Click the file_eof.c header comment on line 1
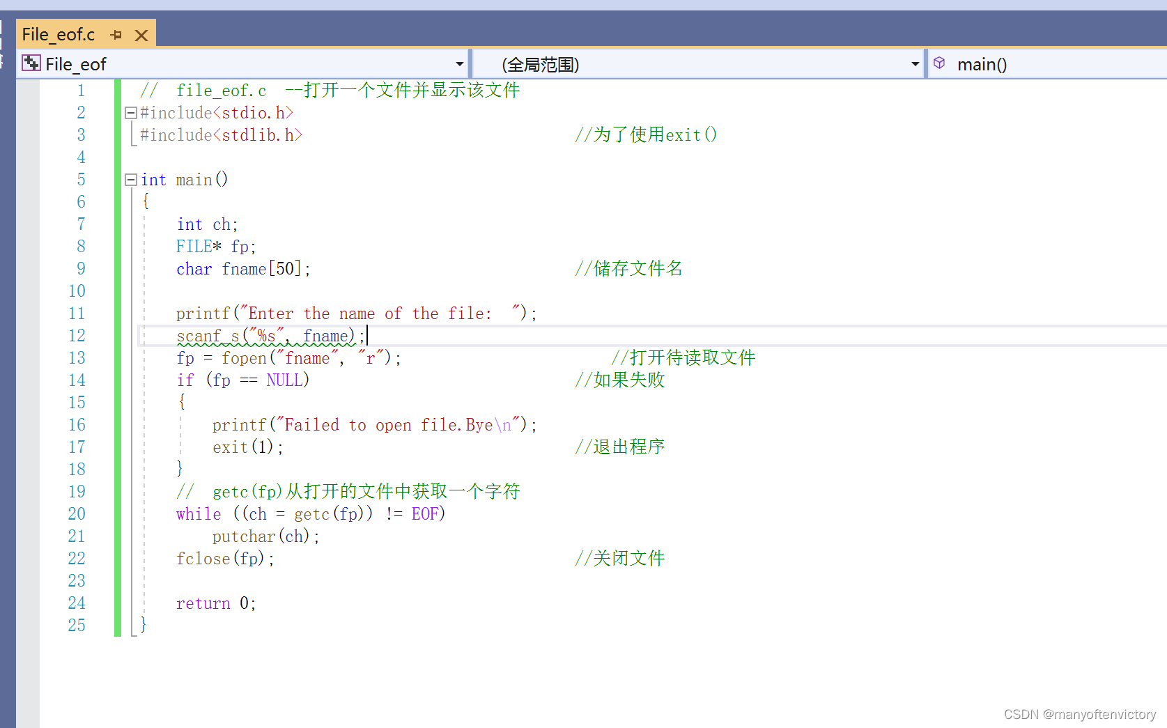Screen dimensions: 1167x728 330,91
